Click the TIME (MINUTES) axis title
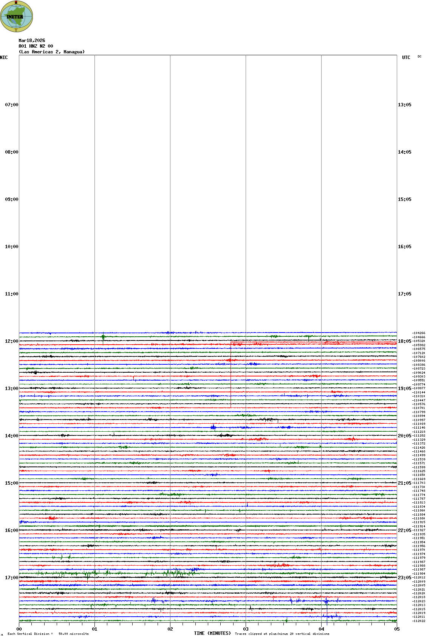The height and width of the screenshot is (639, 427). tap(212, 633)
